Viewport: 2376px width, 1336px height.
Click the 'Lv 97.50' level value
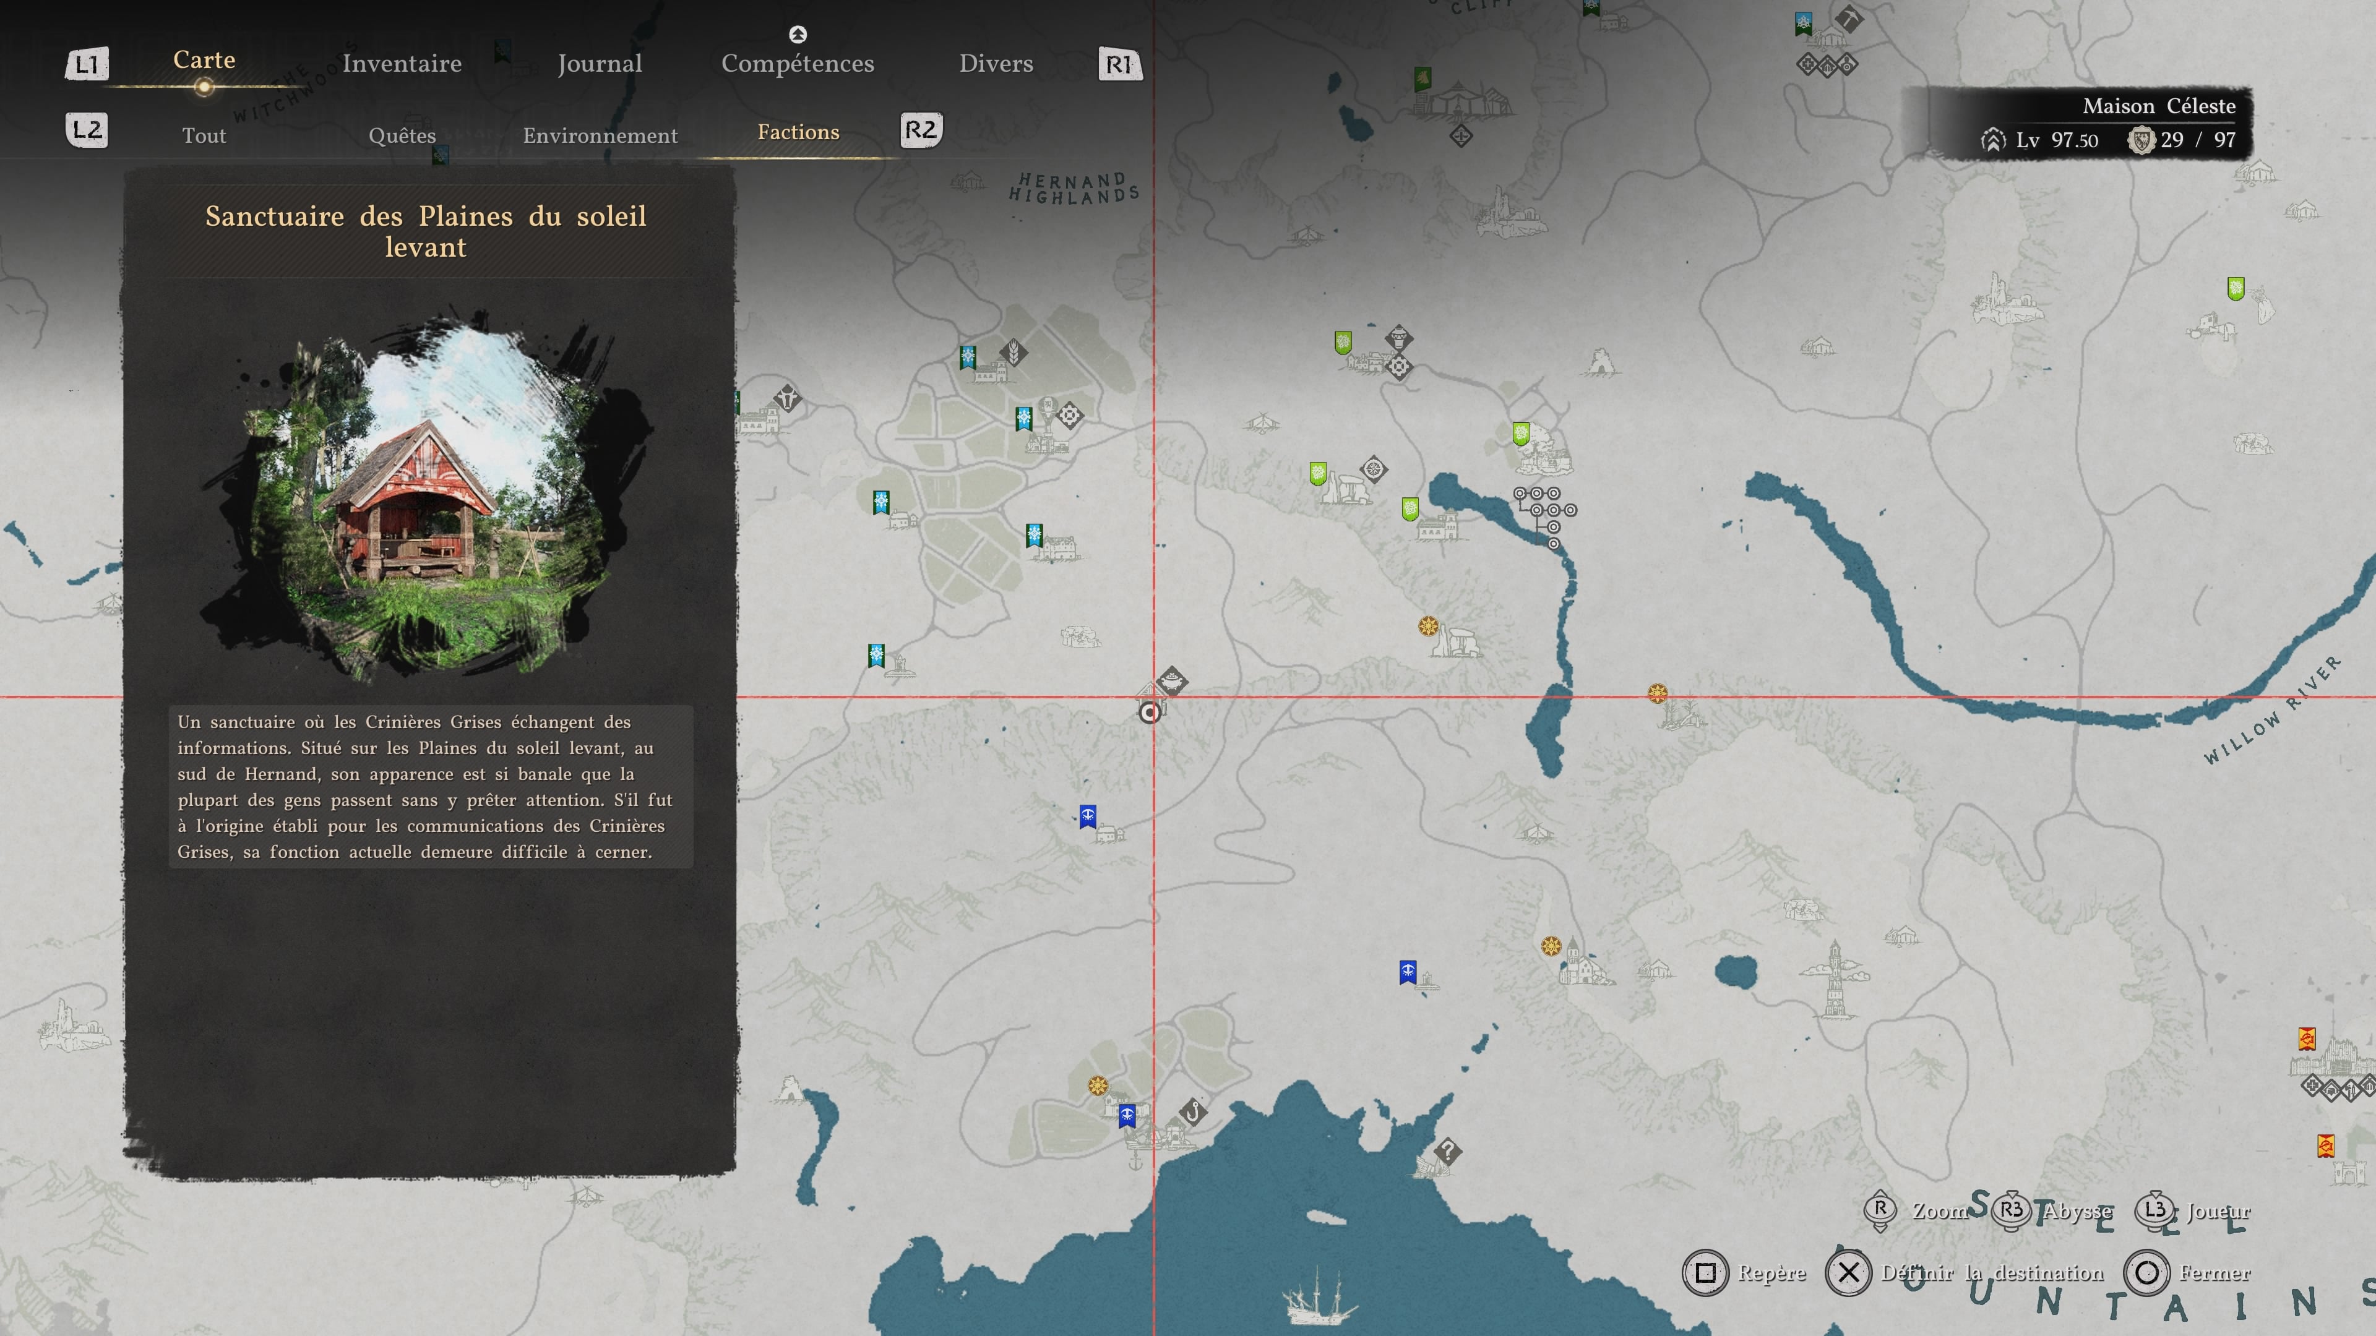(2057, 140)
